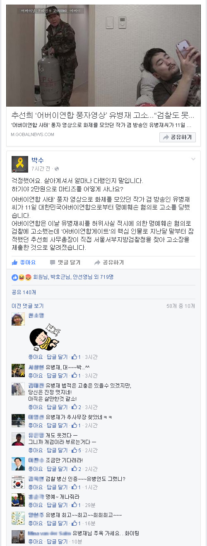Click the like count on the sticker comment
This screenshot has height=546, width=207.
pyautogui.click(x=76, y=357)
